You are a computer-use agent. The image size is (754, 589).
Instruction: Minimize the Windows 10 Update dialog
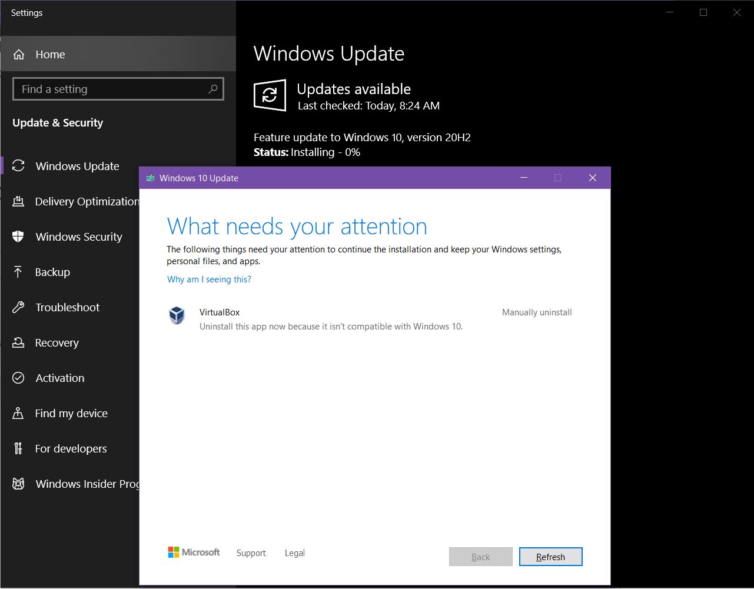point(524,178)
